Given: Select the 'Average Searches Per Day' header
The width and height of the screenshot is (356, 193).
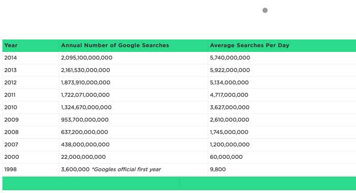Looking at the screenshot, I should (250, 45).
